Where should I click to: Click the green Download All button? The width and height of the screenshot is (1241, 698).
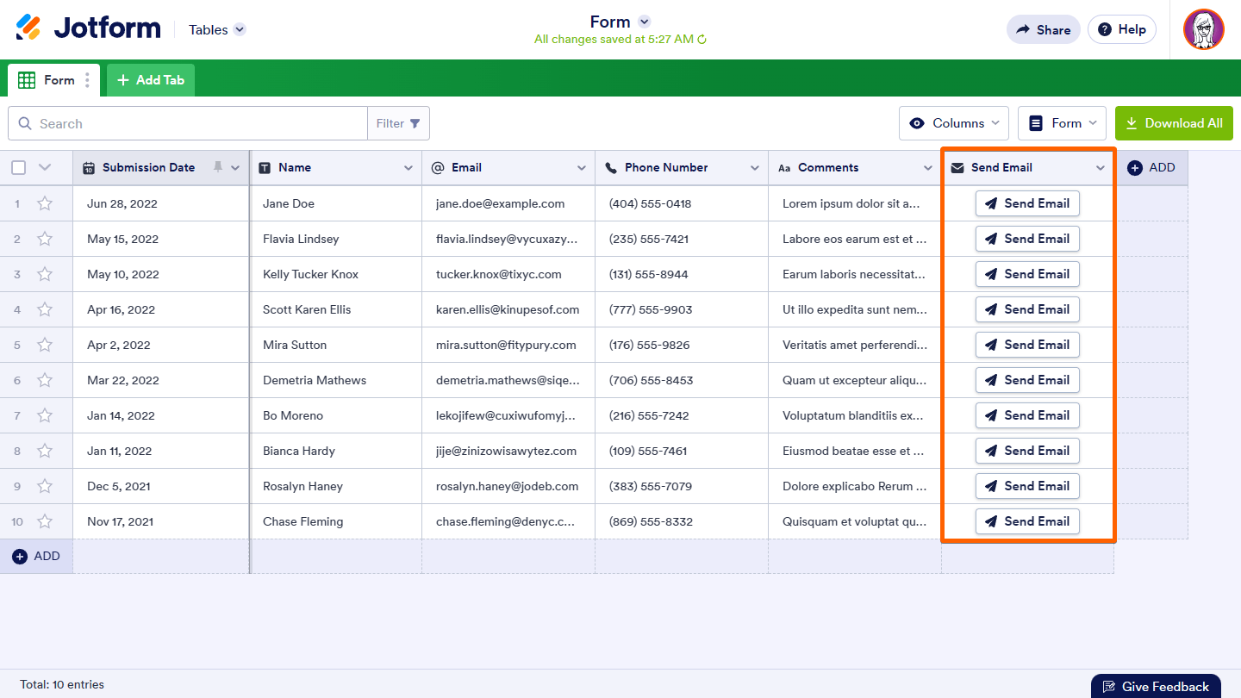[1174, 122]
